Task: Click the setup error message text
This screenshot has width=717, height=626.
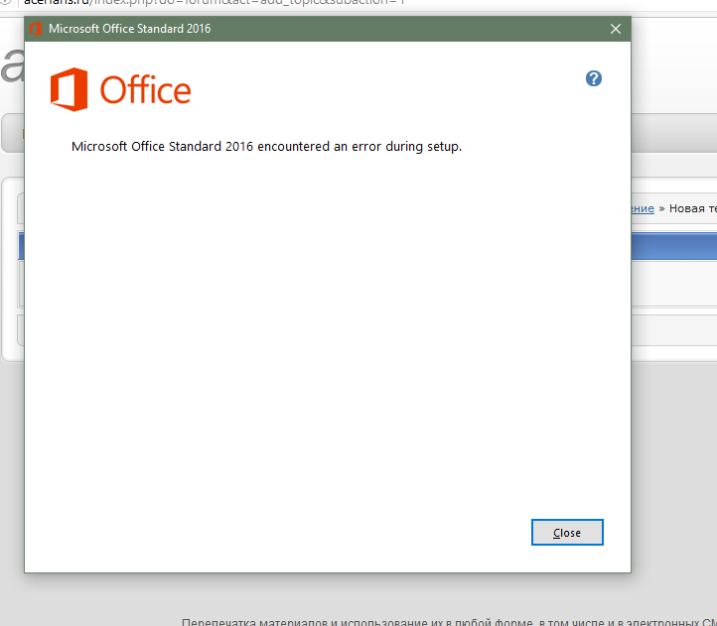Action: pyautogui.click(x=266, y=147)
